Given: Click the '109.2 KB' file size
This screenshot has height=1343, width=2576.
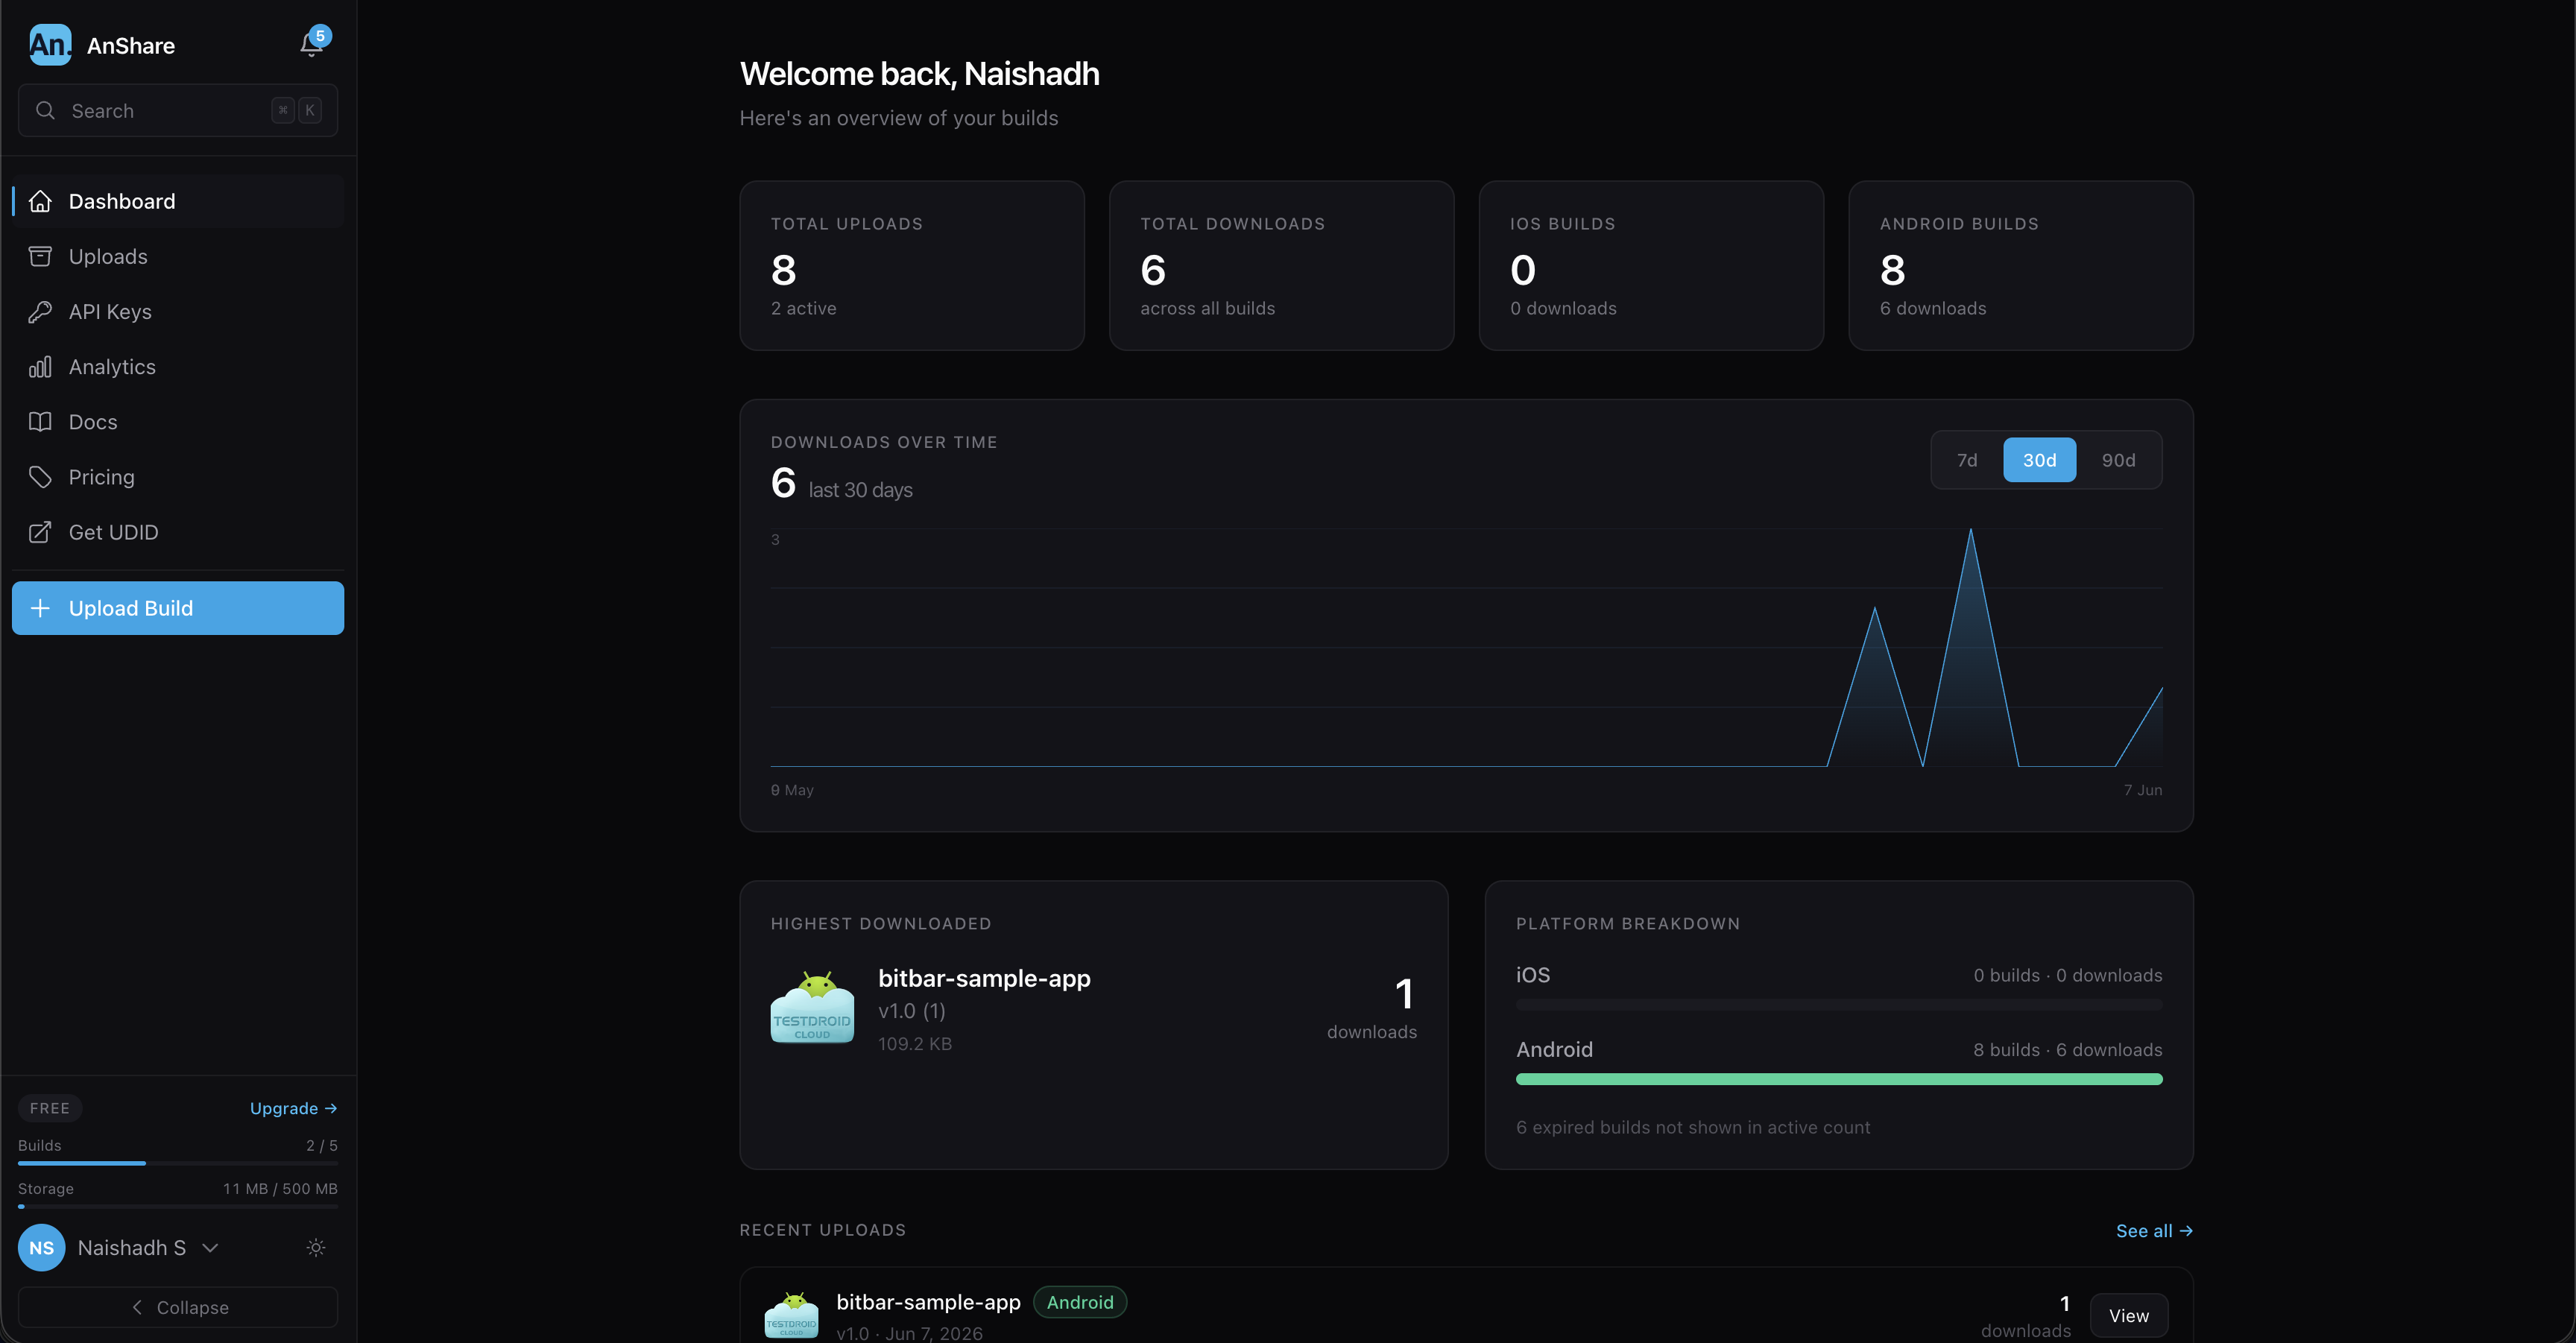Looking at the screenshot, I should tap(915, 1043).
